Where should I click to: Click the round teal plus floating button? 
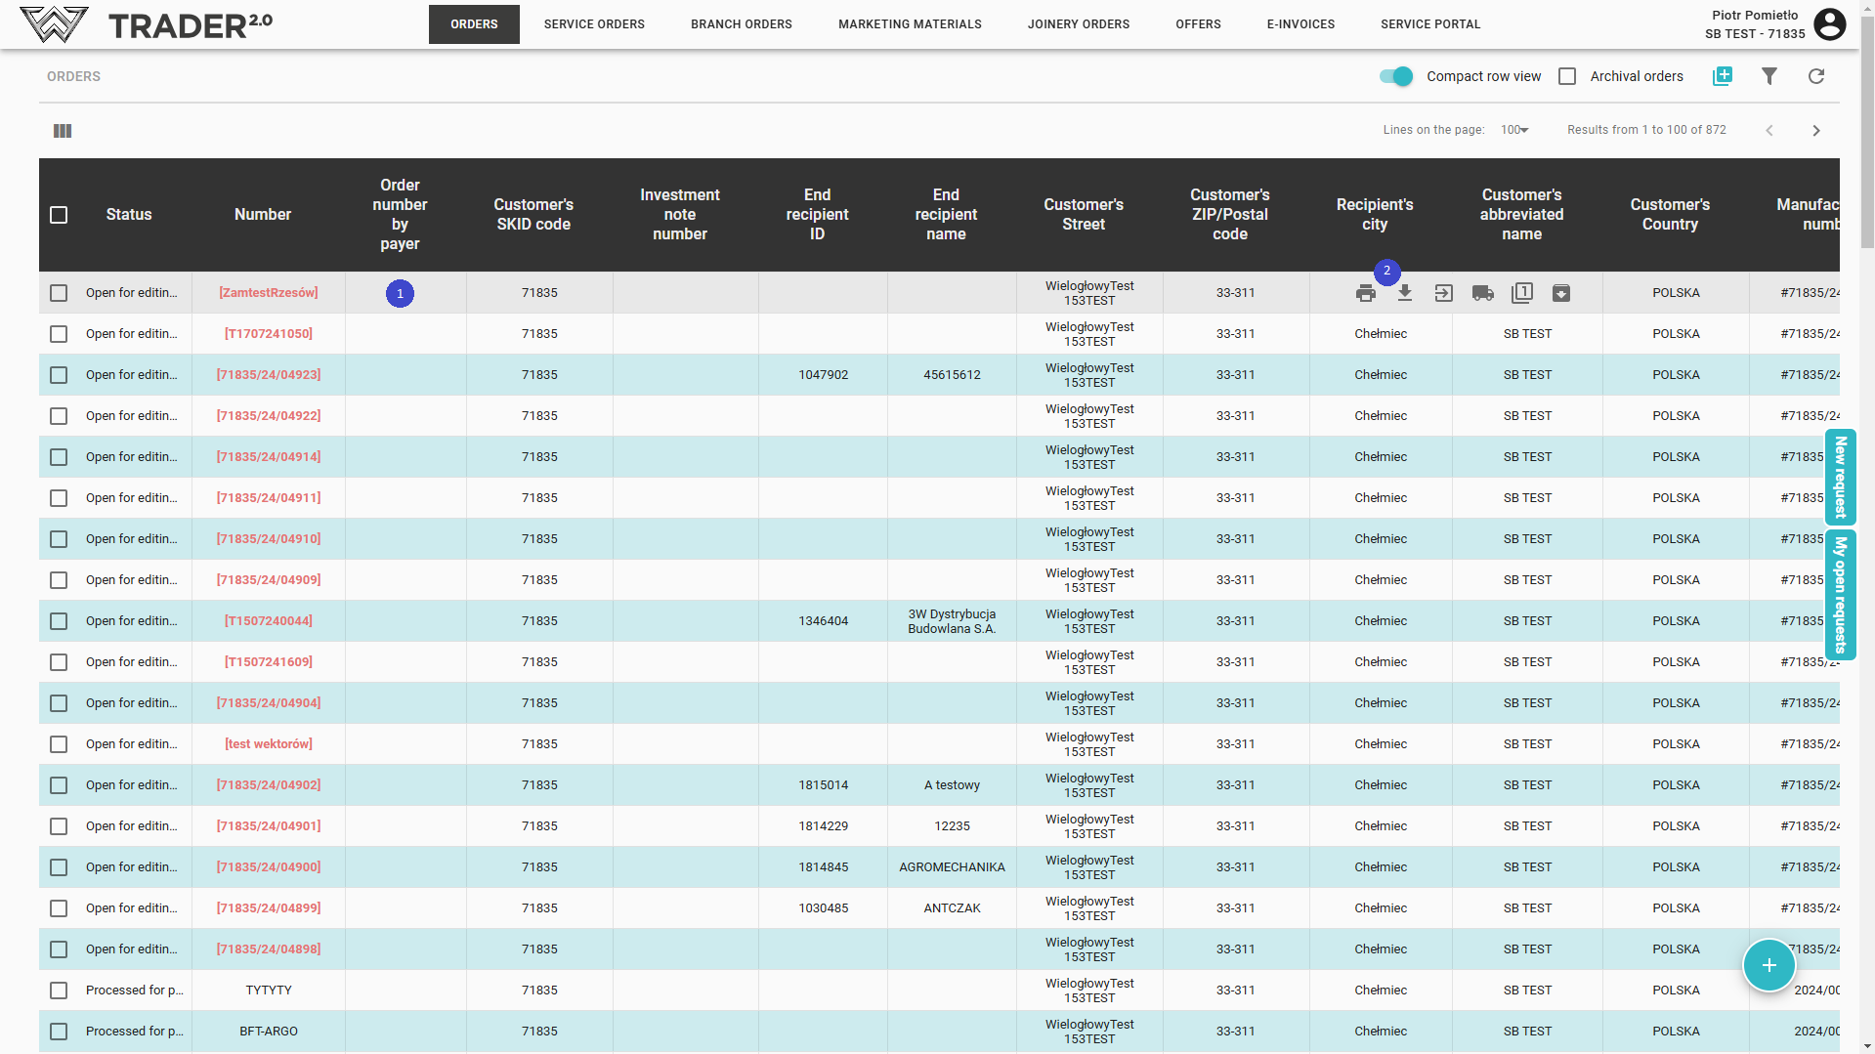point(1768,965)
